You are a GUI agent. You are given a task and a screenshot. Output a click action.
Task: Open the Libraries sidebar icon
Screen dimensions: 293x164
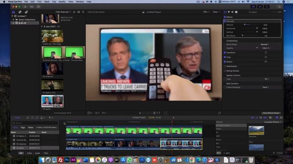tap(13, 12)
